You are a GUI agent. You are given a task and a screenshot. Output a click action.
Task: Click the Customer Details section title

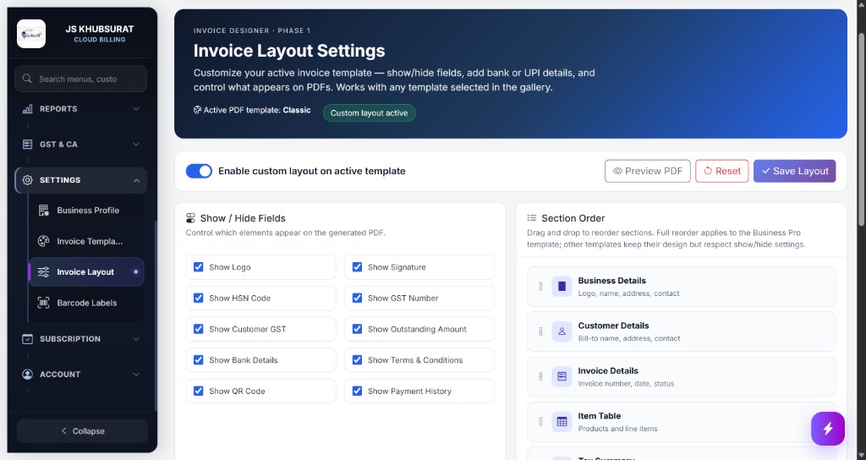[613, 326]
